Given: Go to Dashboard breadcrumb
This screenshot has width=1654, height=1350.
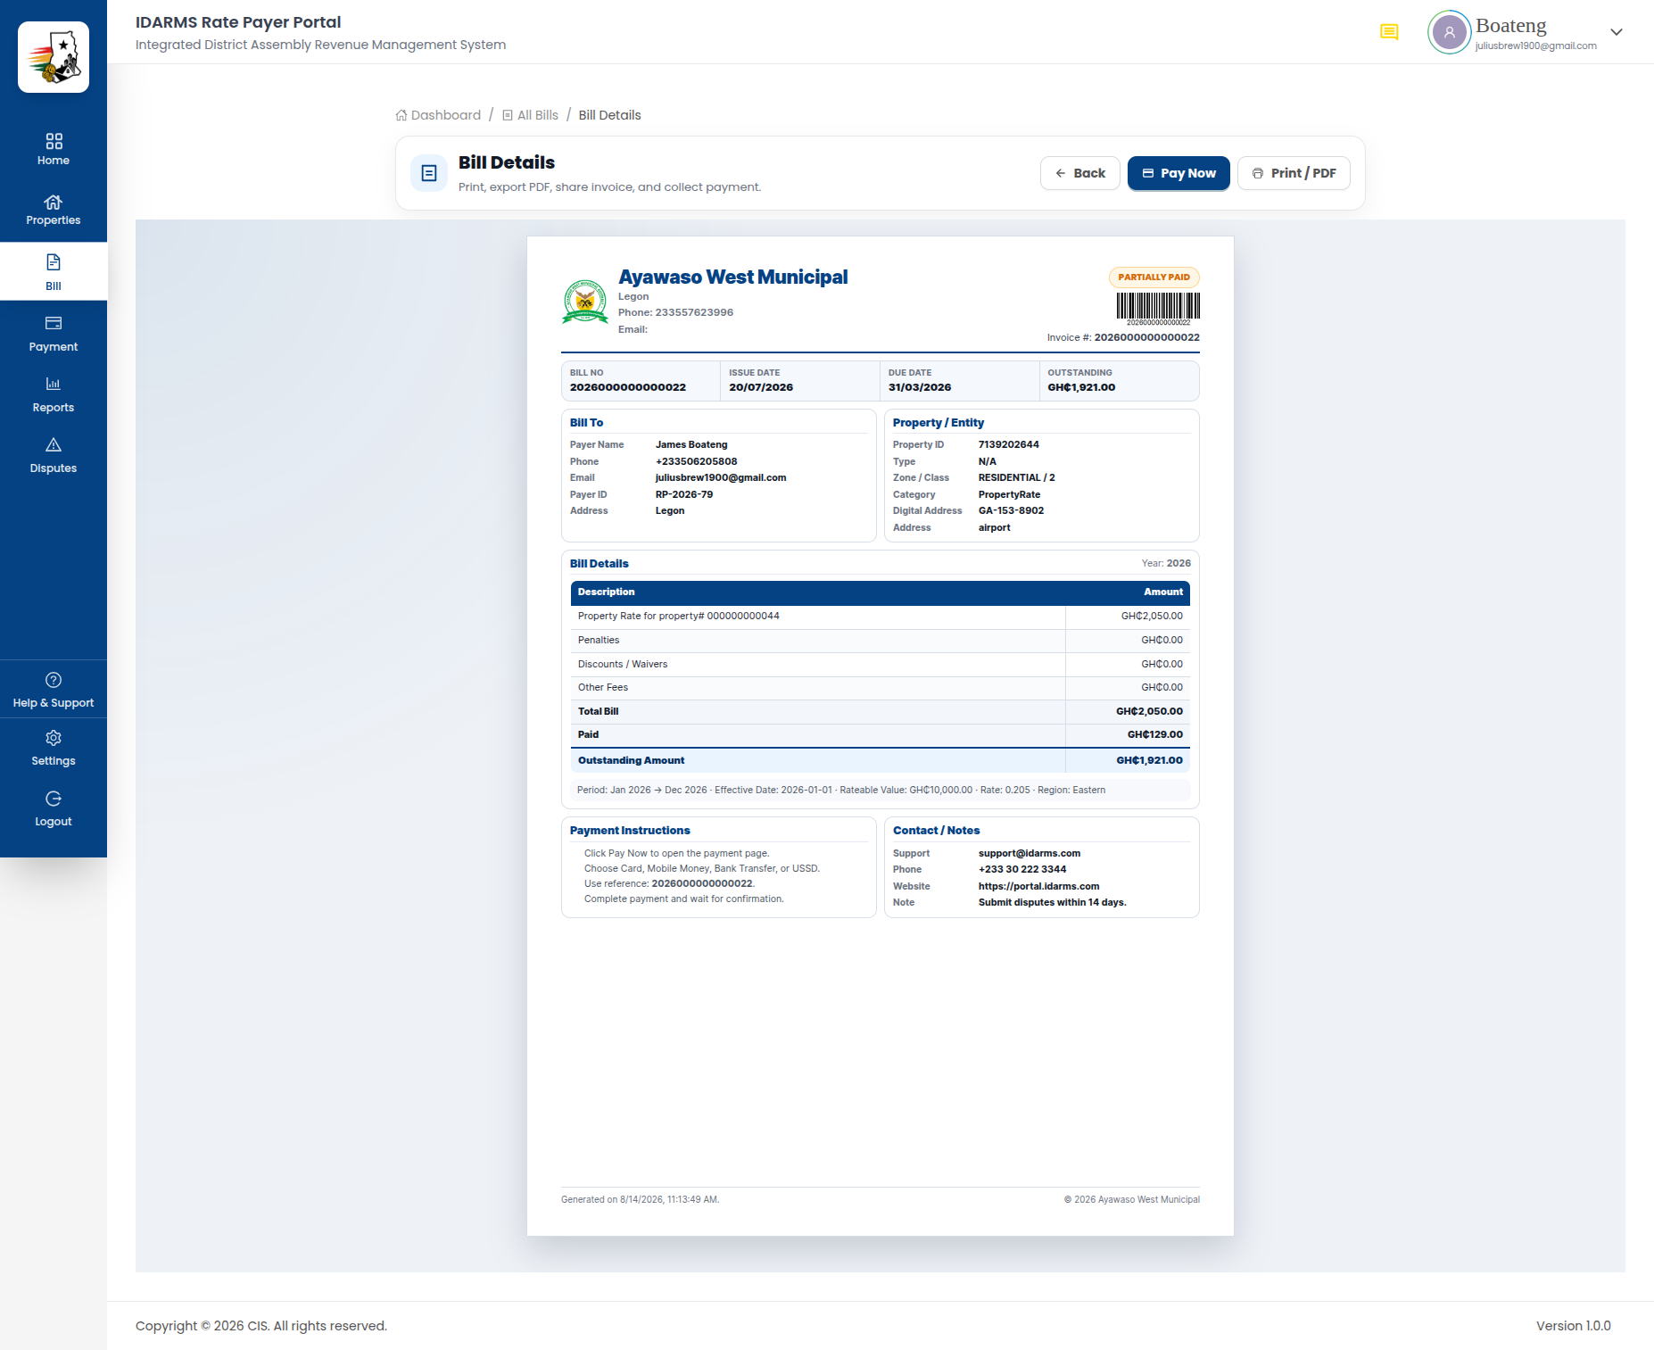Looking at the screenshot, I should pyautogui.click(x=438, y=115).
